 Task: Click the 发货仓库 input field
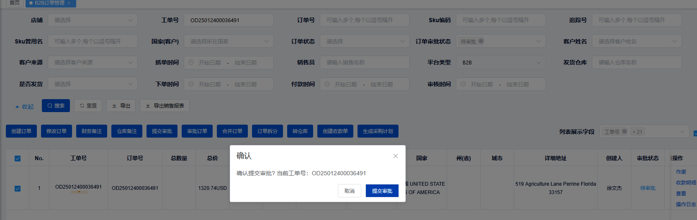(x=637, y=62)
